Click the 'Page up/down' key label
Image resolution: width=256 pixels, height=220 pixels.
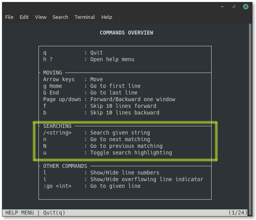(x=62, y=99)
